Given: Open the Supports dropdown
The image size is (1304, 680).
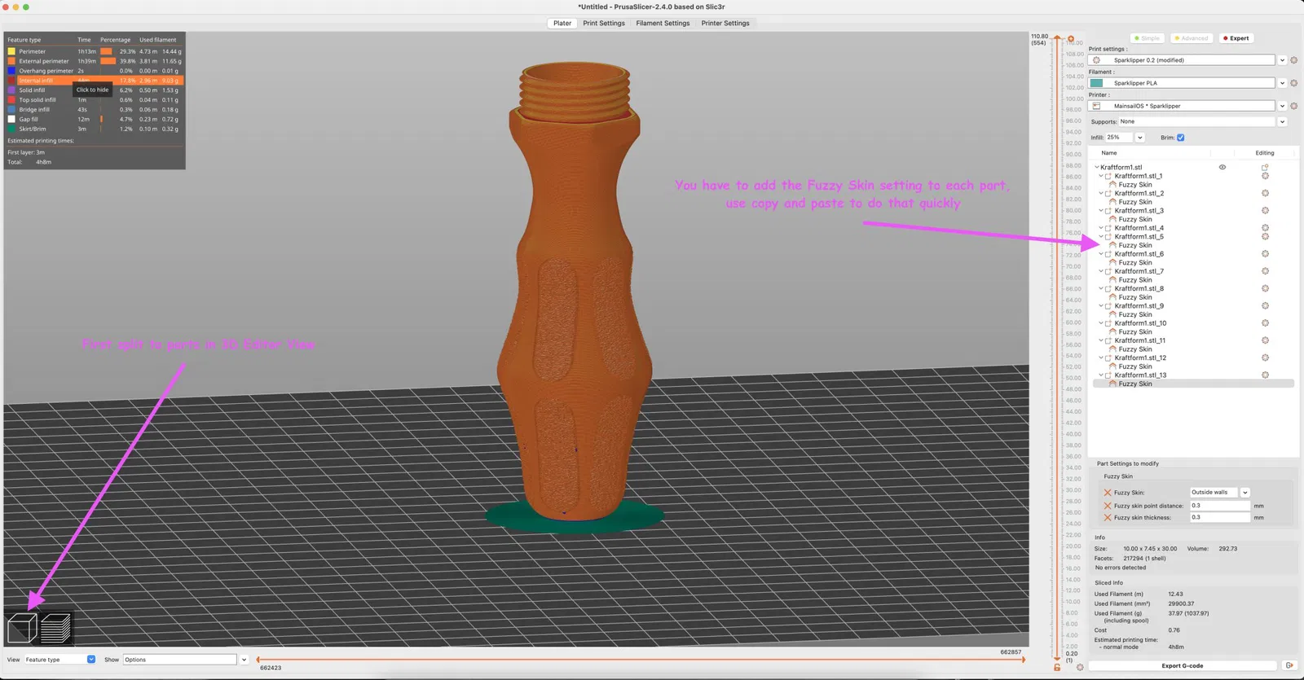Looking at the screenshot, I should (x=1282, y=121).
